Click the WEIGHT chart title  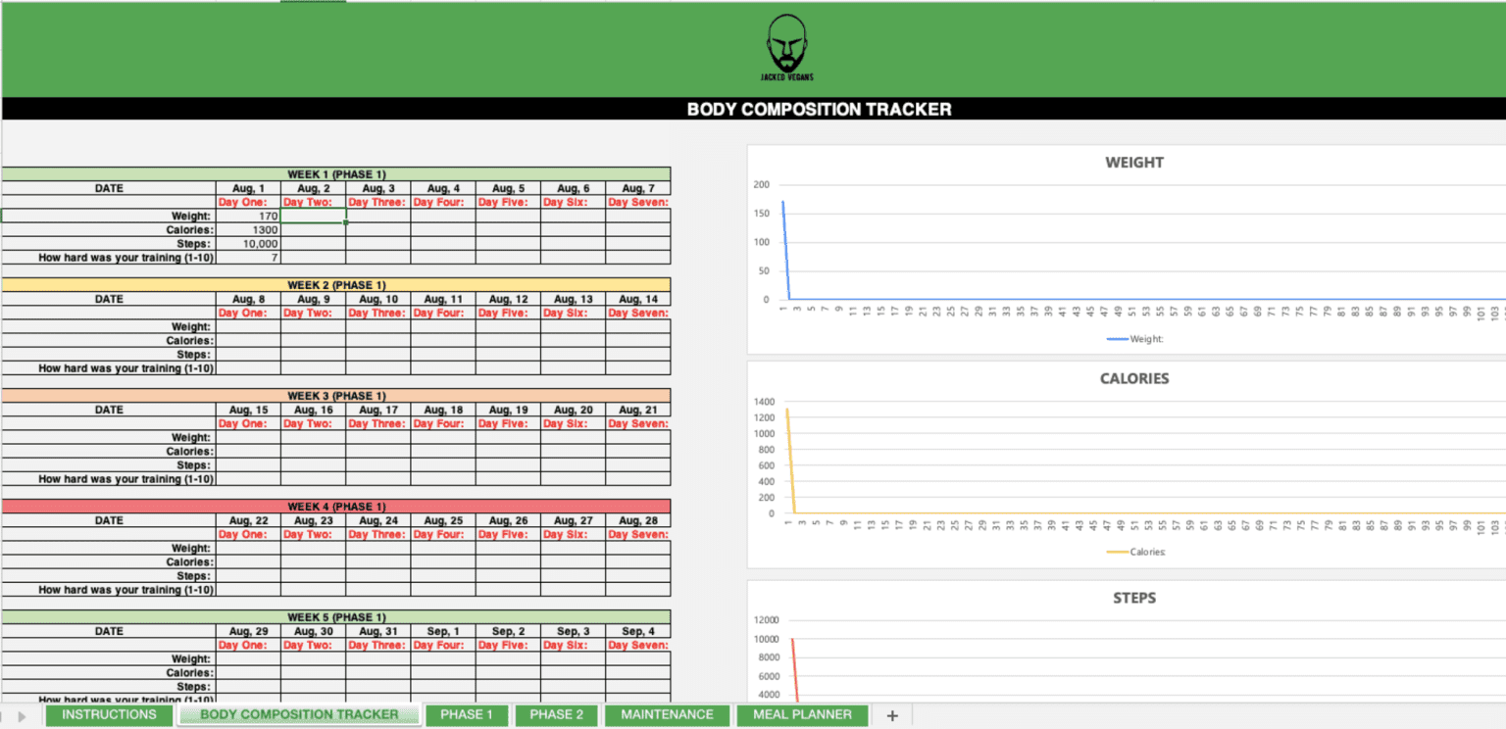1134,163
